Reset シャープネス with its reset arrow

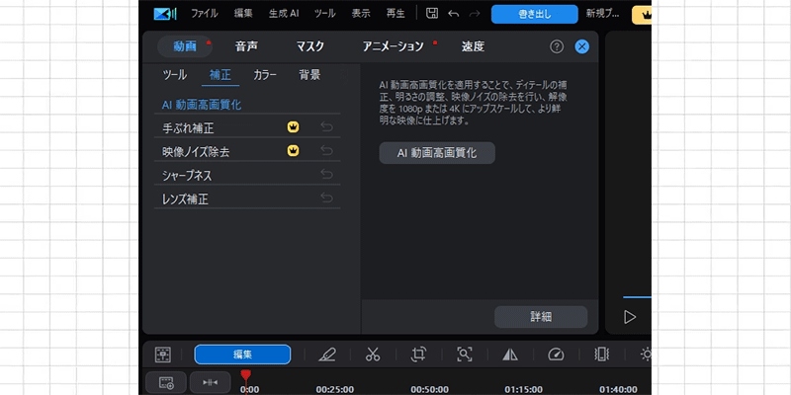coord(327,175)
